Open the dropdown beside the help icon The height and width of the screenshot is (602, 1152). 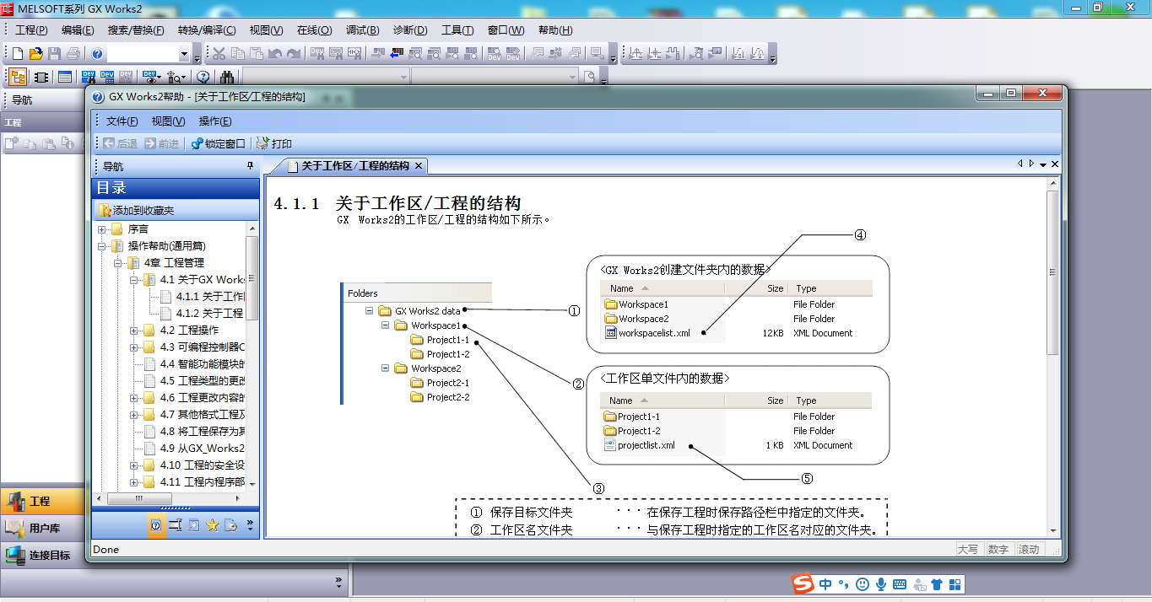click(x=184, y=54)
